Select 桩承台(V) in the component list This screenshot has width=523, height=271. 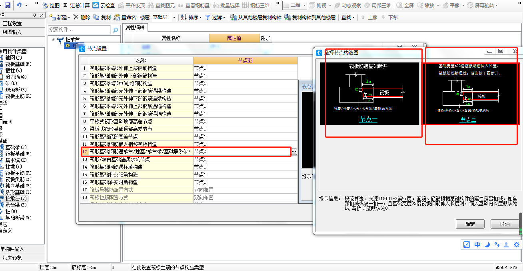coord(15,199)
